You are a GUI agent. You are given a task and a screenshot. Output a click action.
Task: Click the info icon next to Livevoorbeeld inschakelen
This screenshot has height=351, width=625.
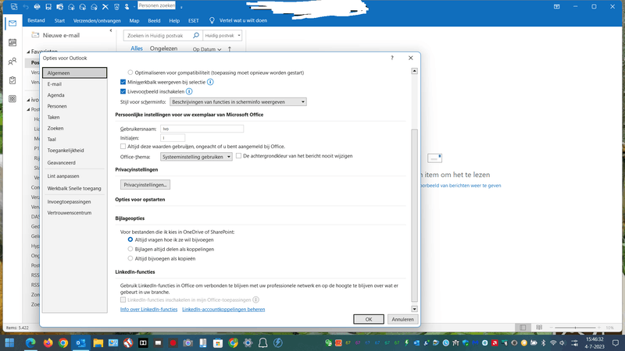(x=189, y=91)
